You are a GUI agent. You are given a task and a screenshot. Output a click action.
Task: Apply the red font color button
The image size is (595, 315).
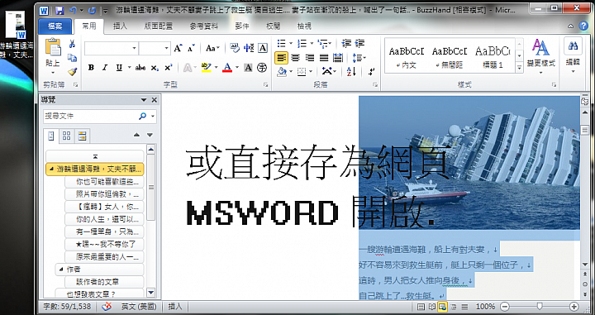pyautogui.click(x=227, y=68)
